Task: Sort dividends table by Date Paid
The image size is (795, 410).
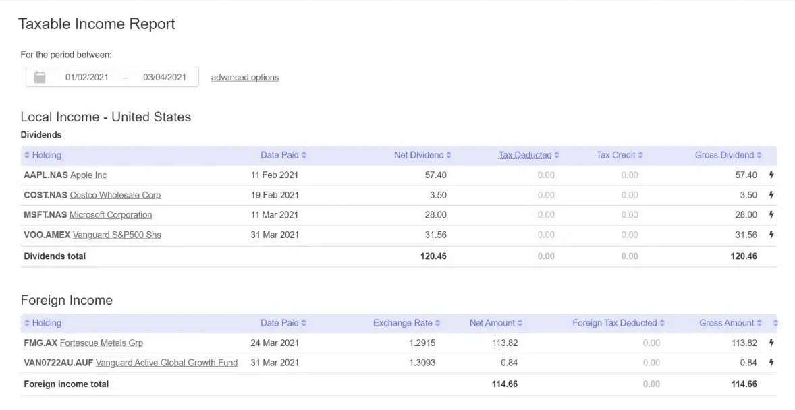Action: point(283,155)
